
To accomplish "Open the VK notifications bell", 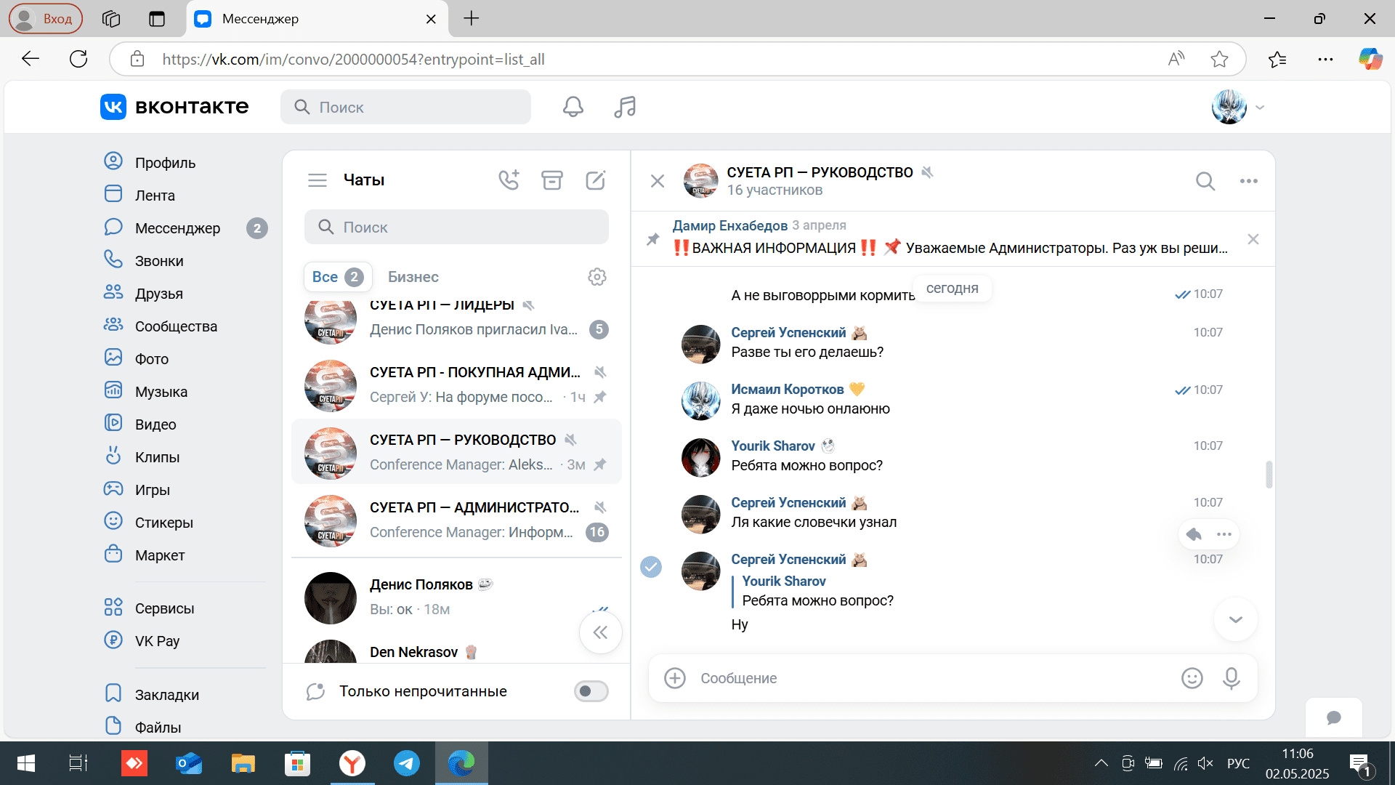I will (x=573, y=107).
